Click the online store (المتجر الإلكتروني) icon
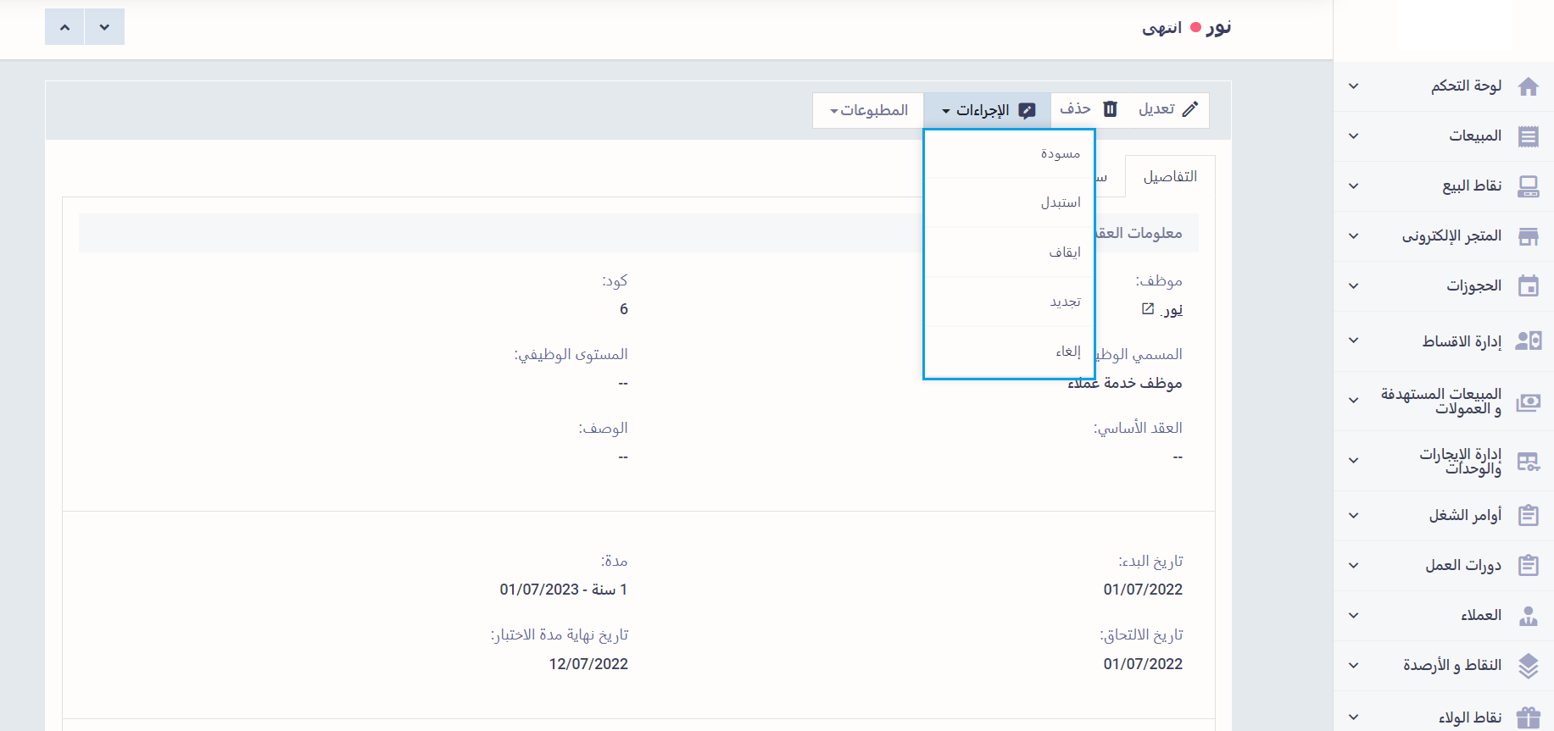Image resolution: width=1554 pixels, height=731 pixels. (1528, 236)
